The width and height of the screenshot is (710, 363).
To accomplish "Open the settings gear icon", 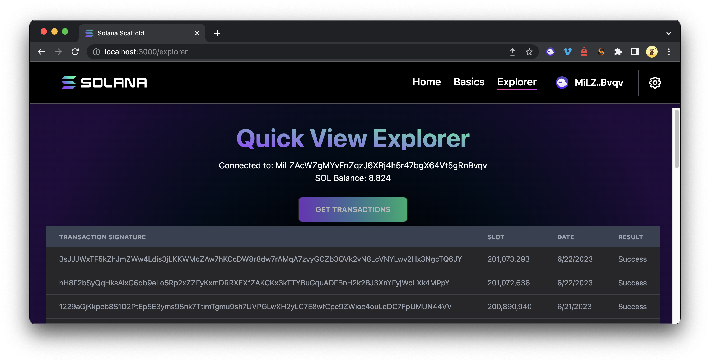I will point(655,83).
